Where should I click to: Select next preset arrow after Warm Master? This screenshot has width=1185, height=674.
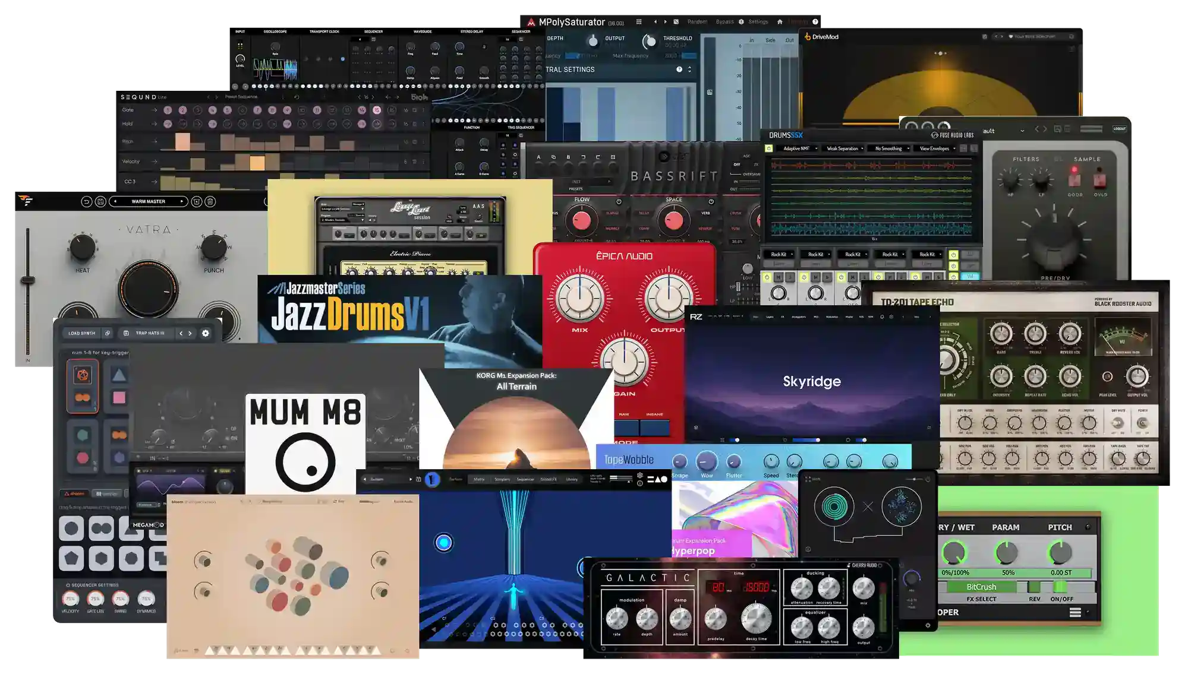pos(182,202)
